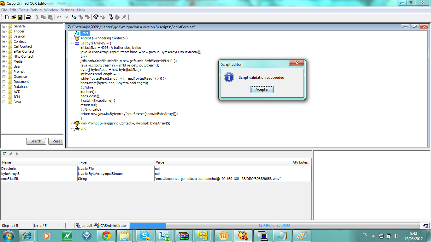
Task: Close the Script Editor validation dialog
Action: [x=297, y=63]
